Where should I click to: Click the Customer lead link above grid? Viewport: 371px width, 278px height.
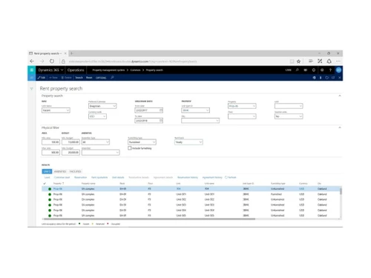[x=62, y=177]
